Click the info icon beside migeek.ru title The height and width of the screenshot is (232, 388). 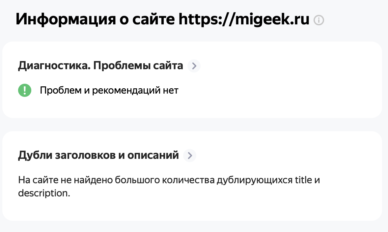pyautogui.click(x=319, y=20)
